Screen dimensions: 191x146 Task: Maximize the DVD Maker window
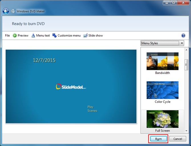coord(174,3)
